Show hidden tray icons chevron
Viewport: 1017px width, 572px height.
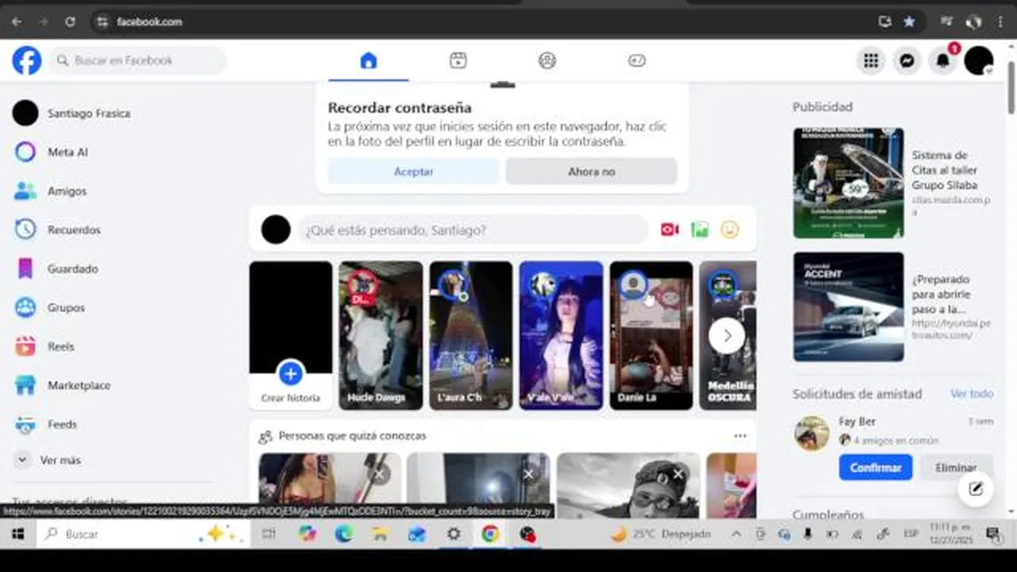tap(737, 535)
